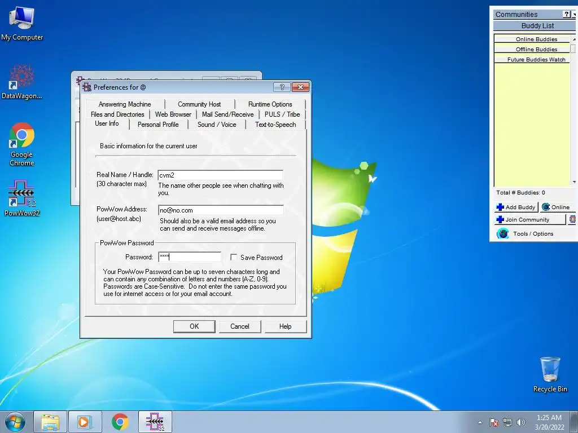Click the Help button in Preferences
This screenshot has width=578, height=433.
pos(285,326)
